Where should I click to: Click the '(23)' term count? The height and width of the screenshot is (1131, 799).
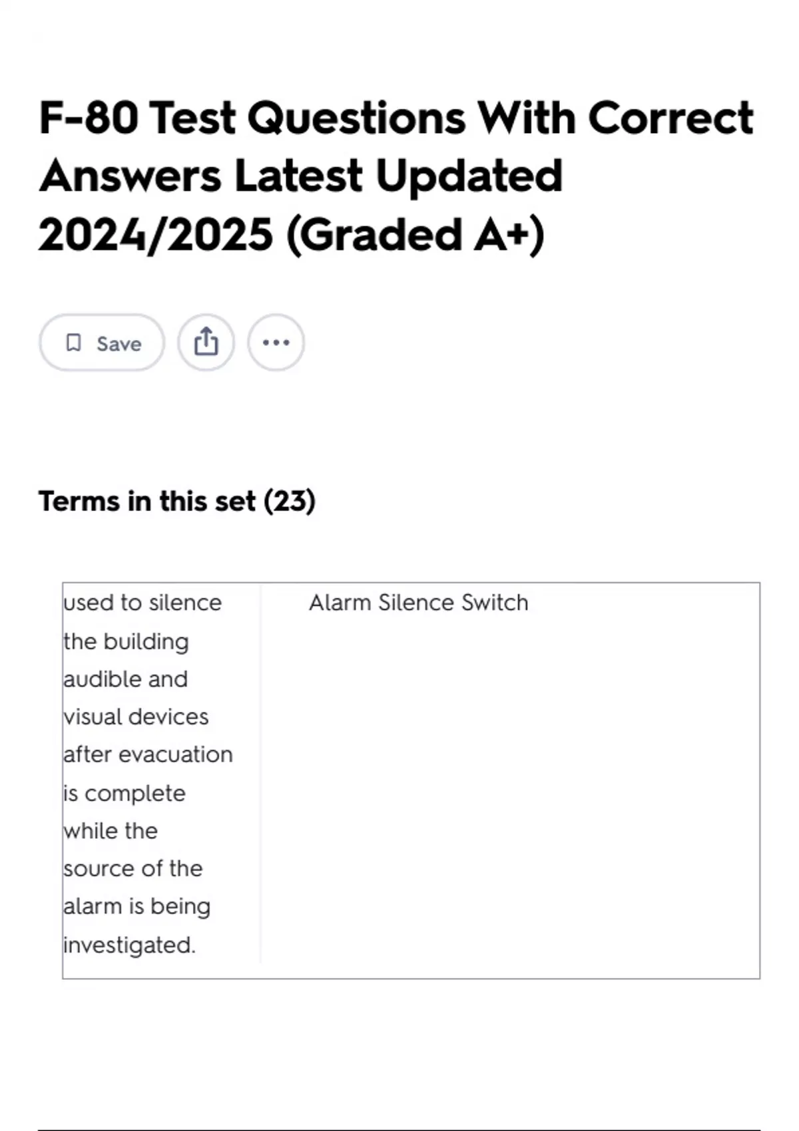(x=290, y=501)
